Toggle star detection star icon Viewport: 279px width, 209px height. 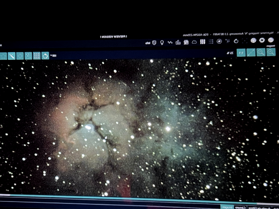[x=3, y=56]
